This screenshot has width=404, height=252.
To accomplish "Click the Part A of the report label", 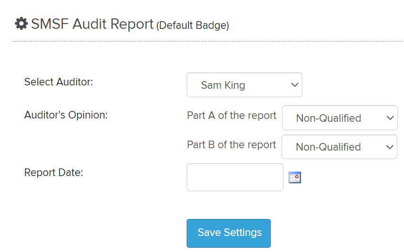I will 232,116.
